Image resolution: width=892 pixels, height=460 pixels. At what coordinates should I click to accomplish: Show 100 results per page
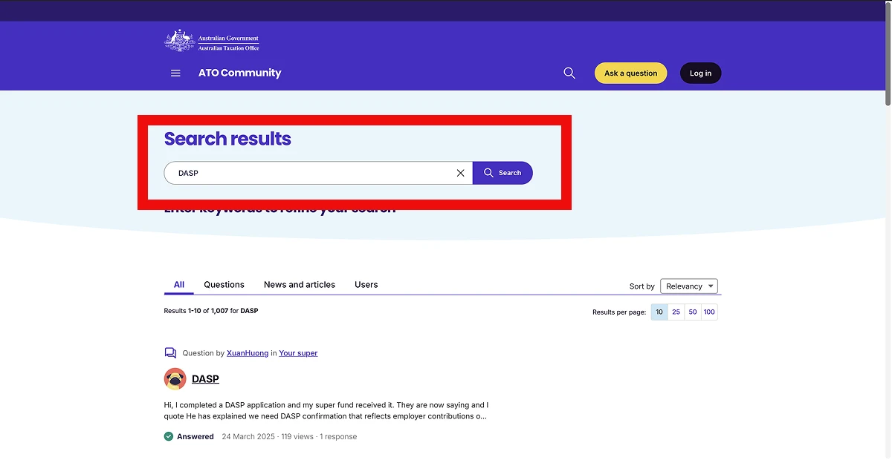point(709,312)
